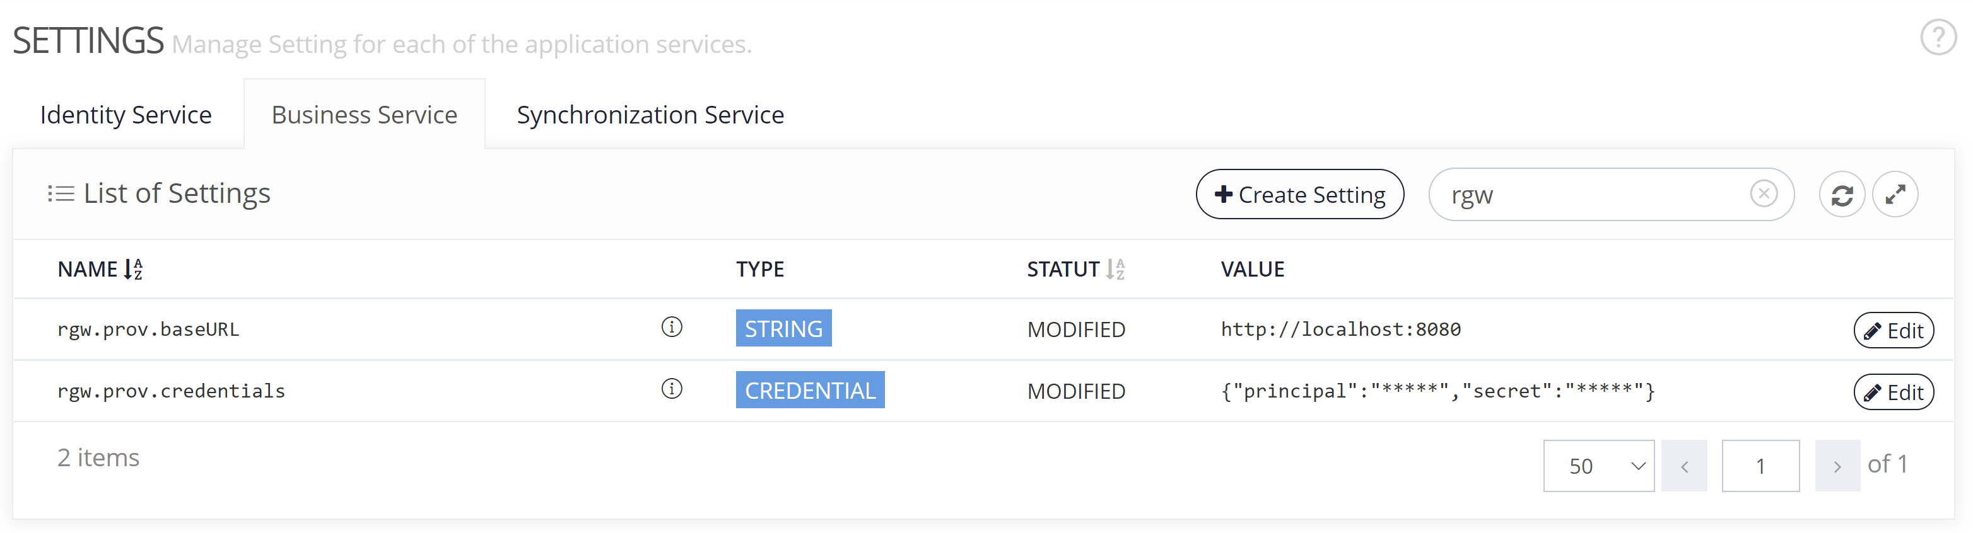The height and width of the screenshot is (533, 1973).
Task: Expand list to full screen
Action: tap(1895, 195)
